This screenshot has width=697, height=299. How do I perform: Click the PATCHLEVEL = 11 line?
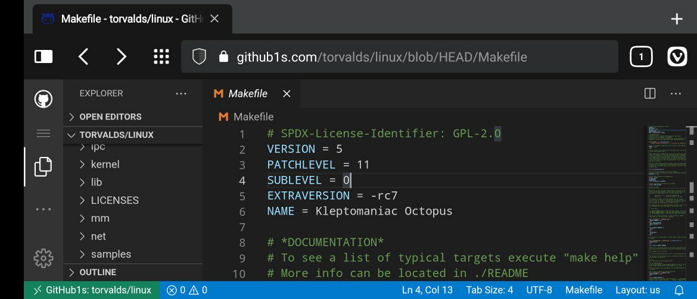tap(318, 165)
